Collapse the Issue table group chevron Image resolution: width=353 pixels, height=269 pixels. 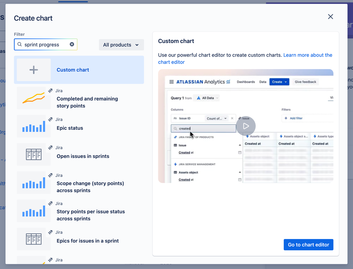click(240, 145)
